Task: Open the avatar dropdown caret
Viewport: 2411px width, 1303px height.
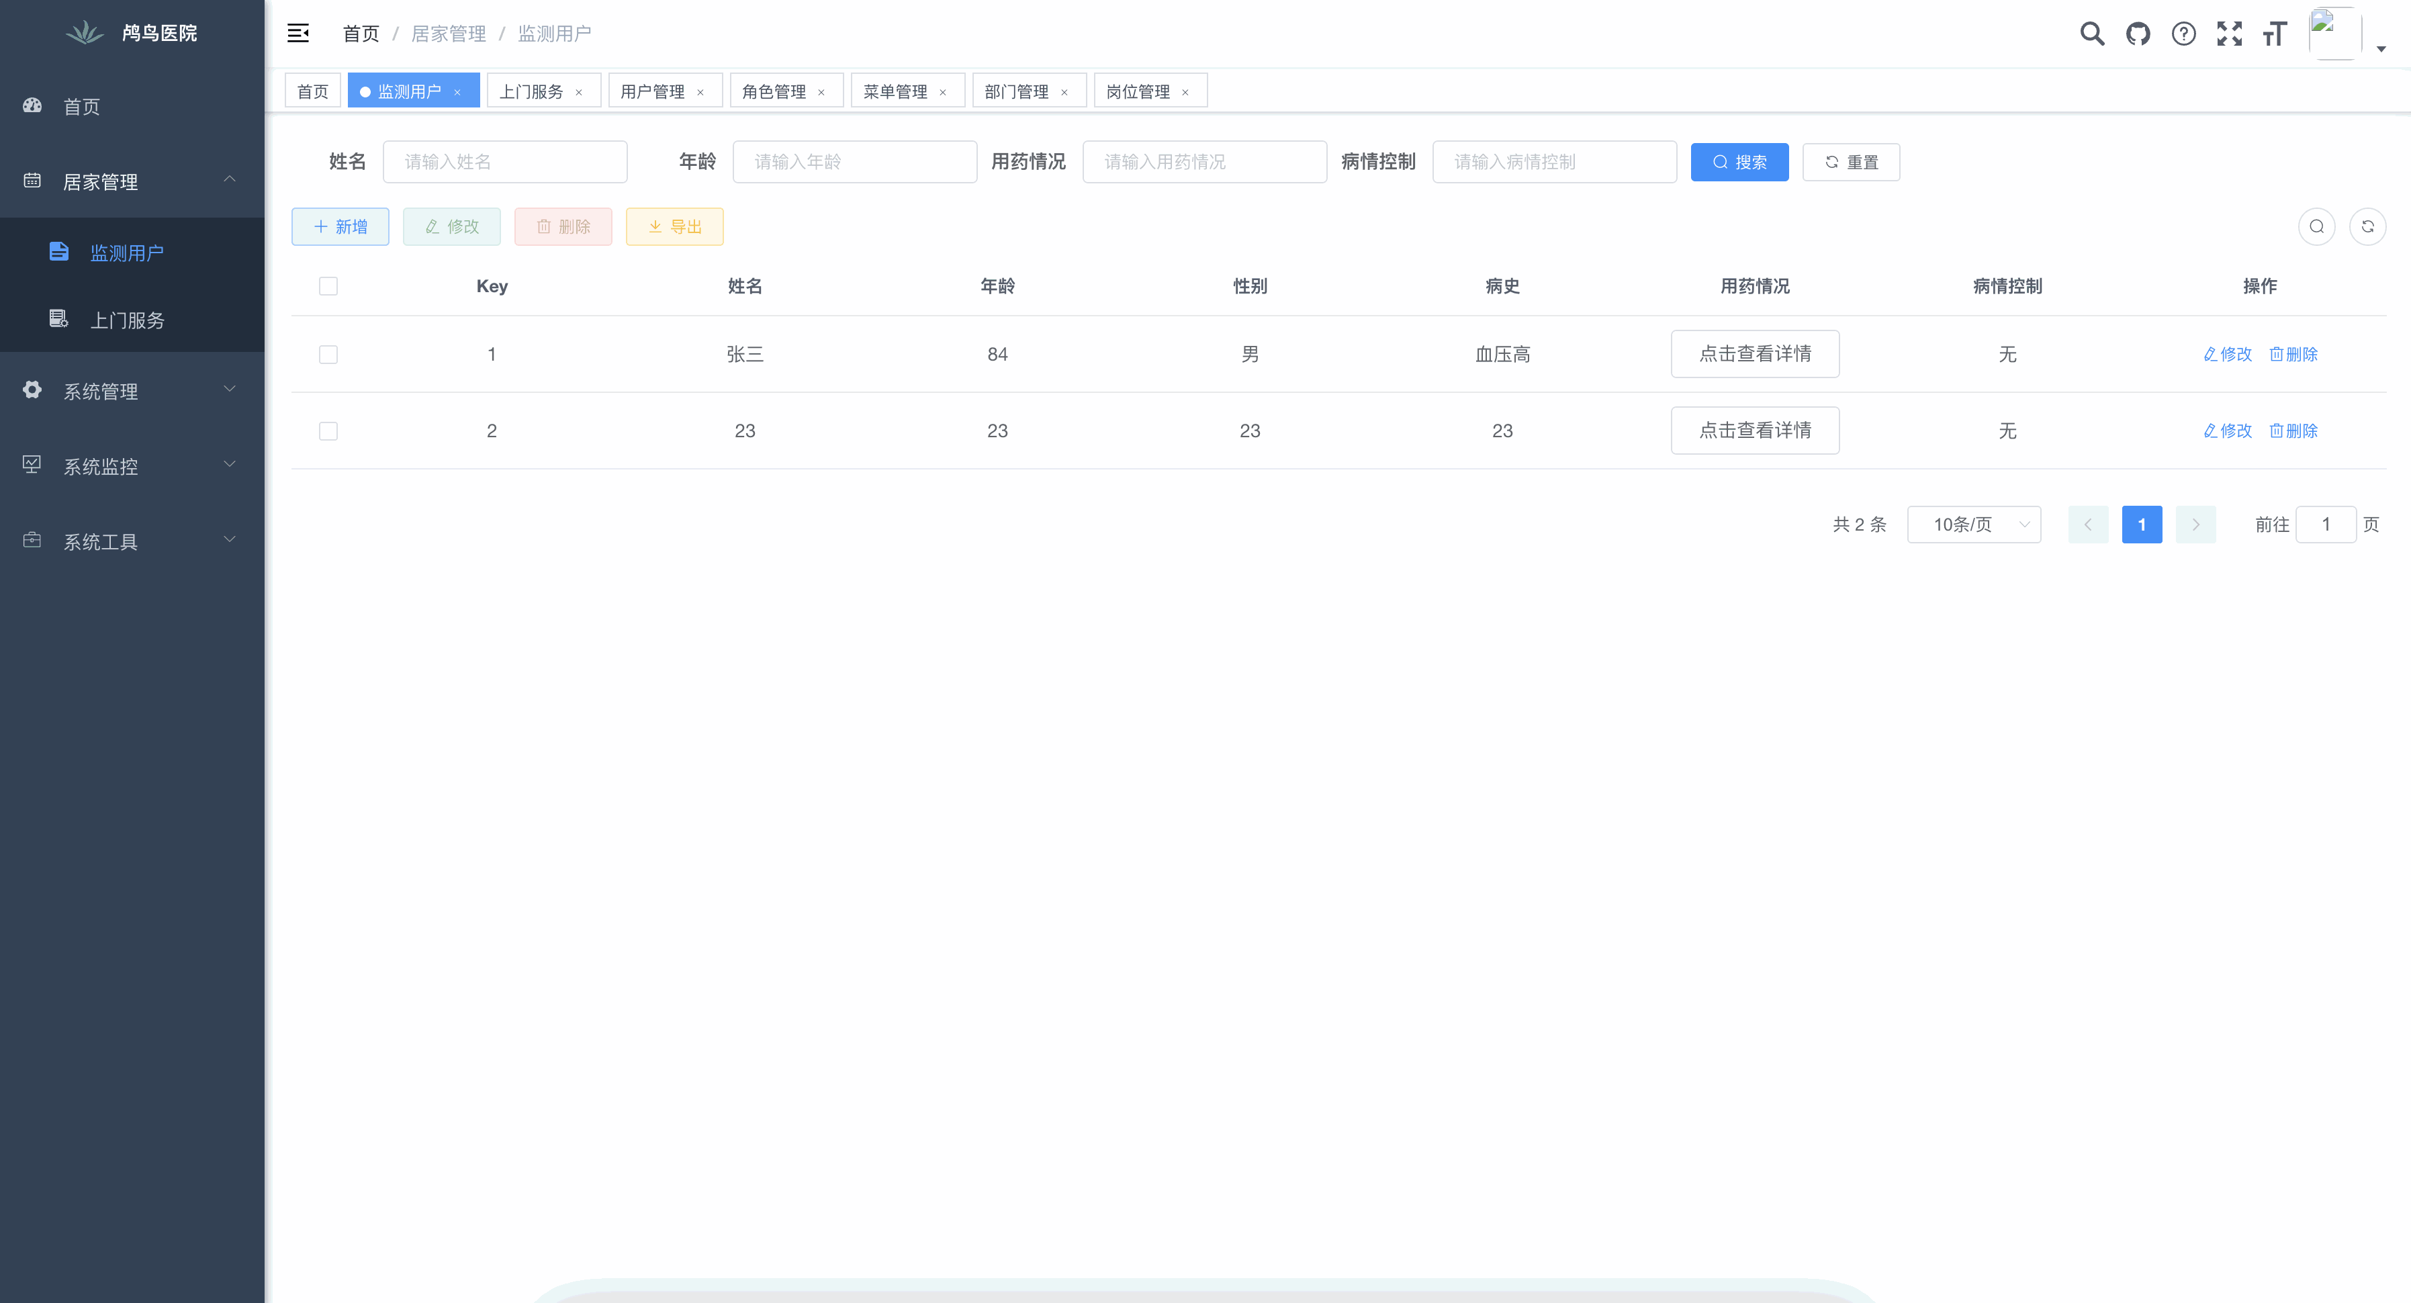Action: [x=2381, y=48]
